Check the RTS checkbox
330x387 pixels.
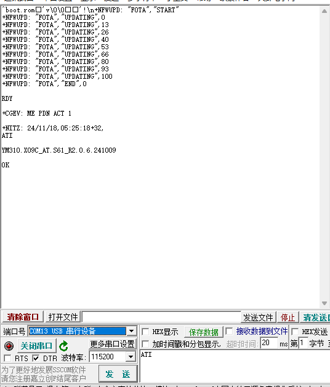(7, 358)
